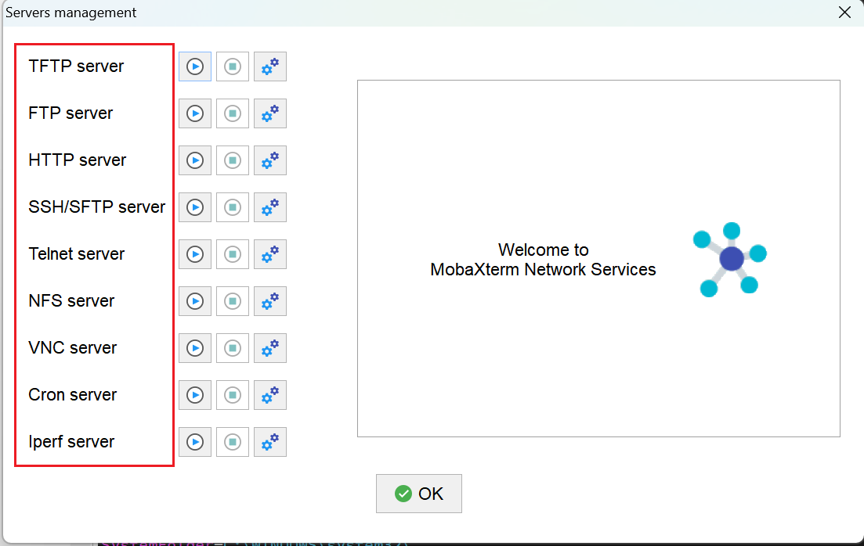Open TFTP server settings

tap(270, 66)
